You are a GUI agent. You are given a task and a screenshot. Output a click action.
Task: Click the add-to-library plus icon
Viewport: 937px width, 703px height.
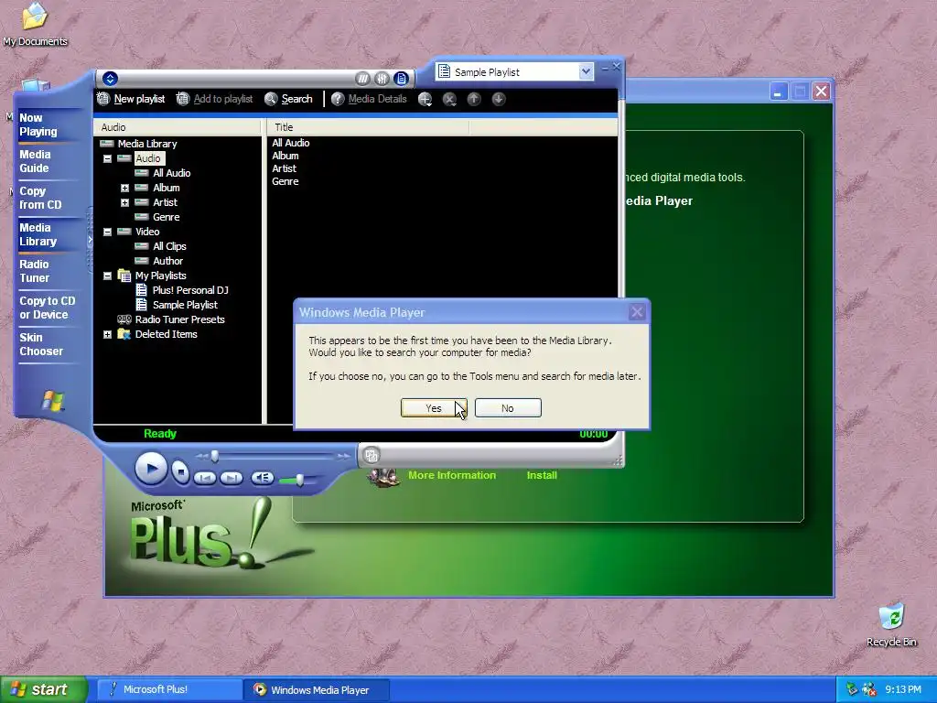coord(425,99)
